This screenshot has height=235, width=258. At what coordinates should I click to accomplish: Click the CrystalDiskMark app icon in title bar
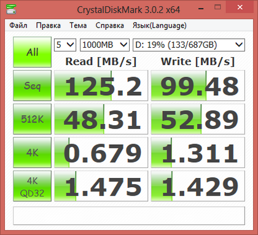(x=11, y=9)
